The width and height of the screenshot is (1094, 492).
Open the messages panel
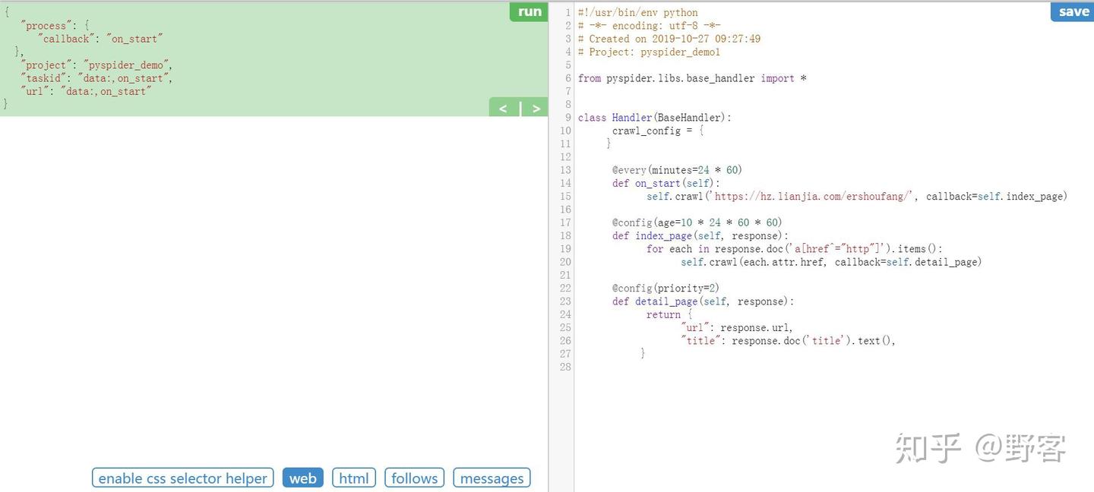coord(491,478)
